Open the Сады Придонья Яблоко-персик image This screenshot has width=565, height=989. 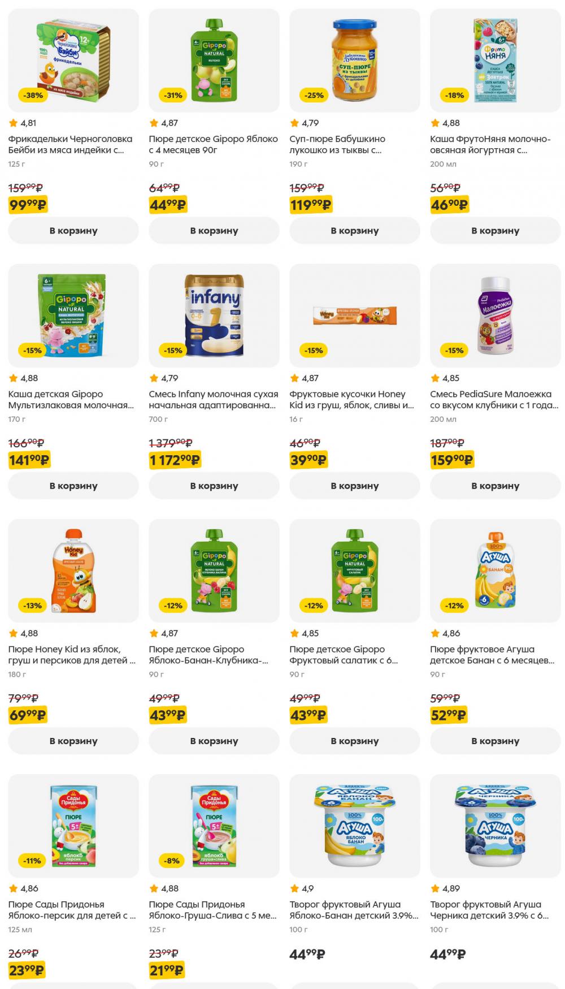[73, 826]
